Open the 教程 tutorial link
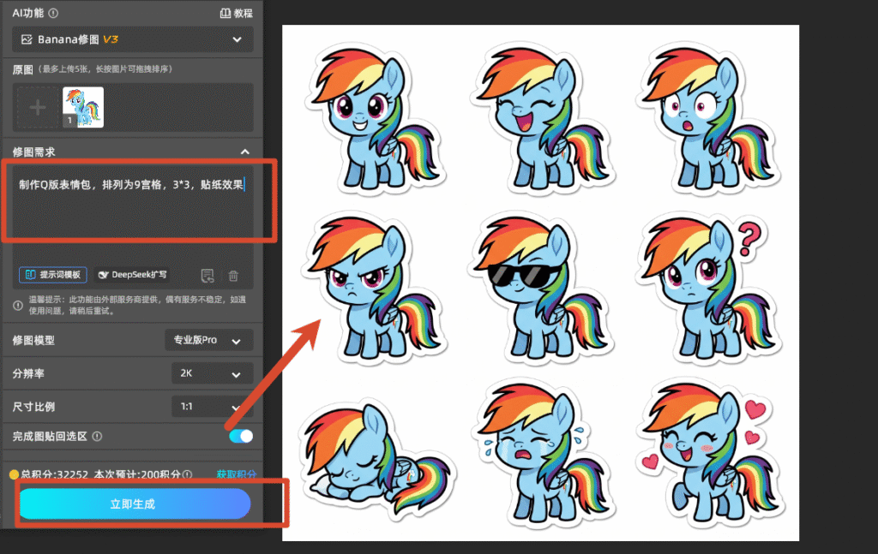This screenshot has height=554, width=878. pos(237,13)
